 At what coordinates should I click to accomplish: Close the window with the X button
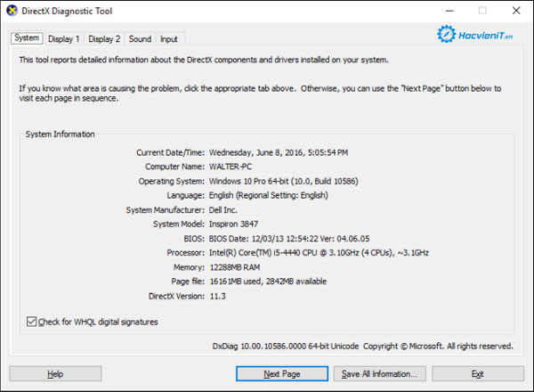point(516,11)
